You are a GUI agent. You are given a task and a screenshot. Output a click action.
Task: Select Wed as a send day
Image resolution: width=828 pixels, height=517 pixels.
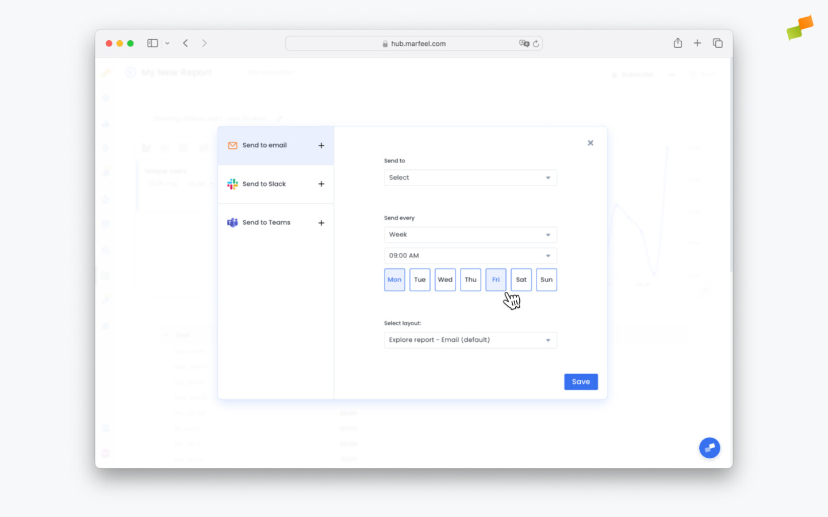pos(445,280)
